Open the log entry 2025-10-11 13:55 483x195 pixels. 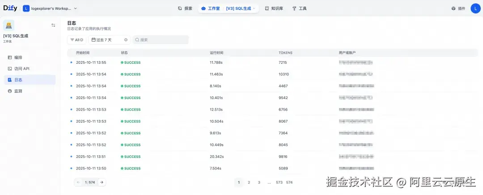(x=273, y=62)
